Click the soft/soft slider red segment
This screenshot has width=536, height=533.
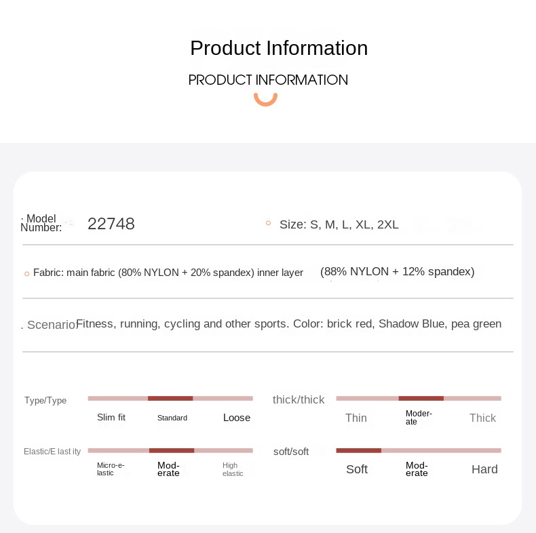pyautogui.click(x=359, y=451)
